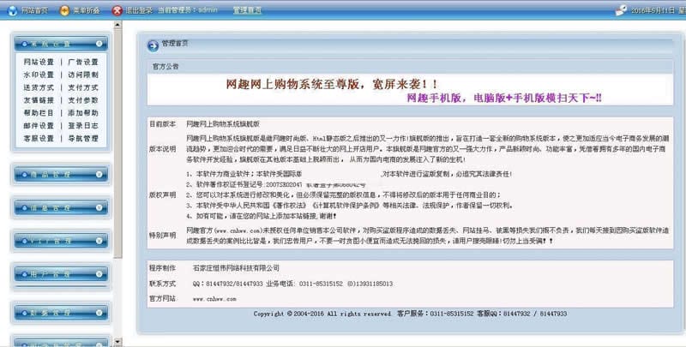Screen dimensions: 686x347
Task: Expand the 数据管理 panel chevron
Action: [x=99, y=313]
